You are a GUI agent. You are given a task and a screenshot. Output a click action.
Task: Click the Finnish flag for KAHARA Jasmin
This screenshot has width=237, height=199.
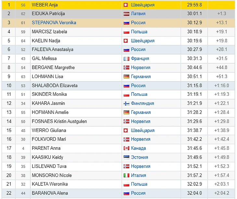click(127, 104)
